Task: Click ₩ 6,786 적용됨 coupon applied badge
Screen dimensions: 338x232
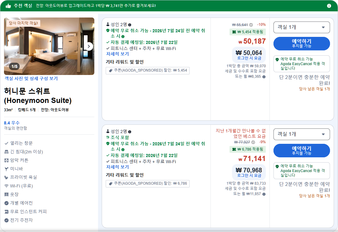Action: 248,149
